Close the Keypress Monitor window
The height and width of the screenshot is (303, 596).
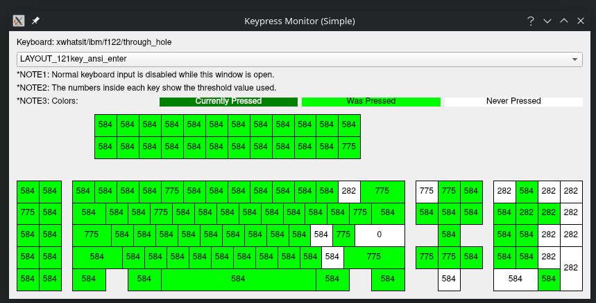[x=581, y=21]
